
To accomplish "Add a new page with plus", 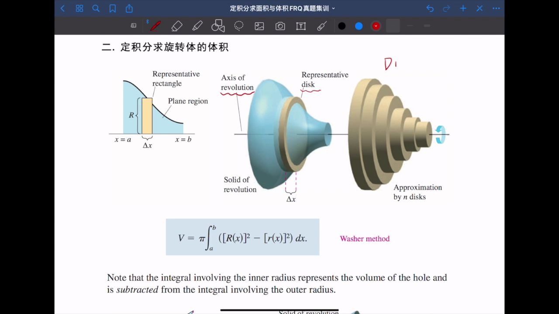I will point(463,8).
